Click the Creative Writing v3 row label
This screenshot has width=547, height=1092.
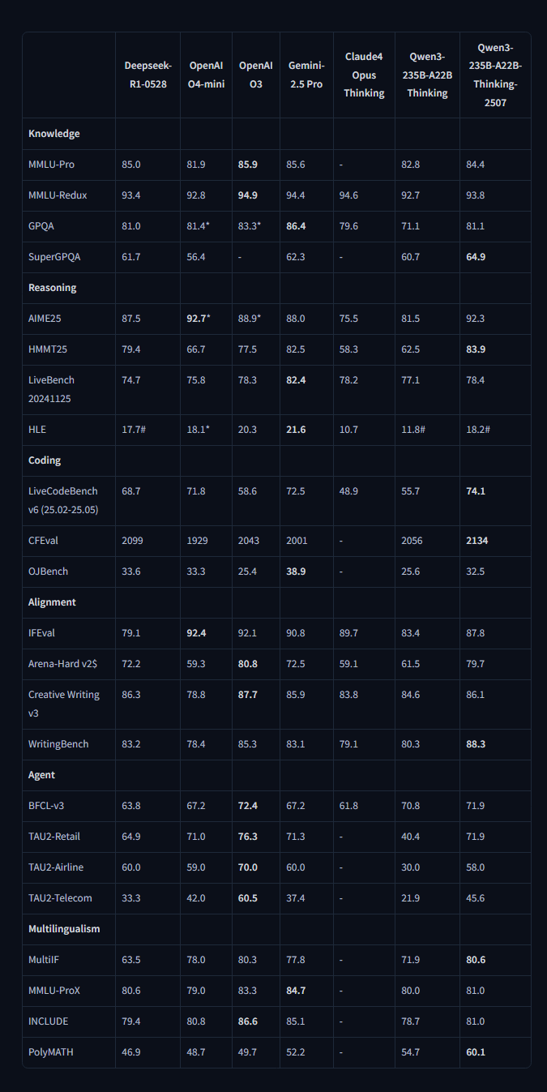tap(64, 704)
